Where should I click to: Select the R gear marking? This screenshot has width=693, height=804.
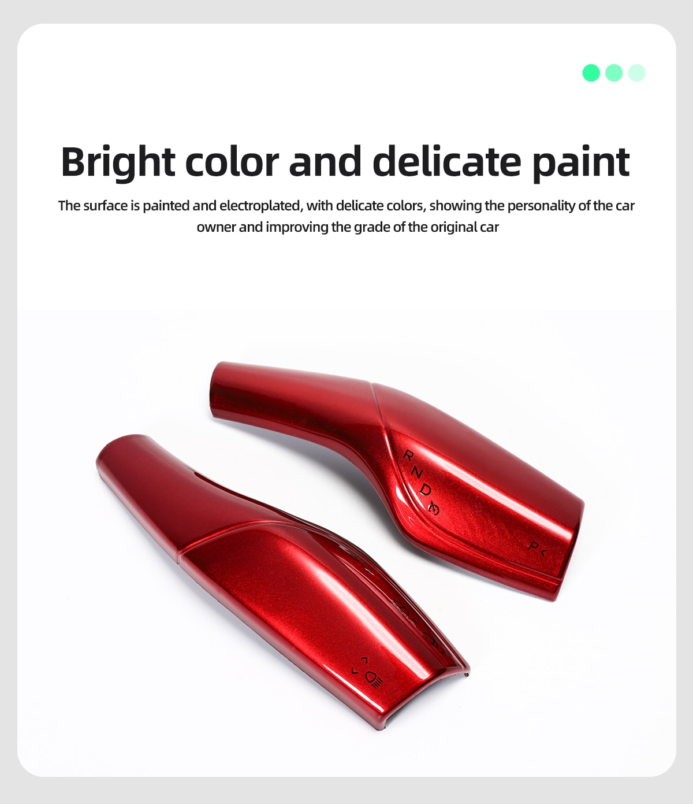pos(408,455)
